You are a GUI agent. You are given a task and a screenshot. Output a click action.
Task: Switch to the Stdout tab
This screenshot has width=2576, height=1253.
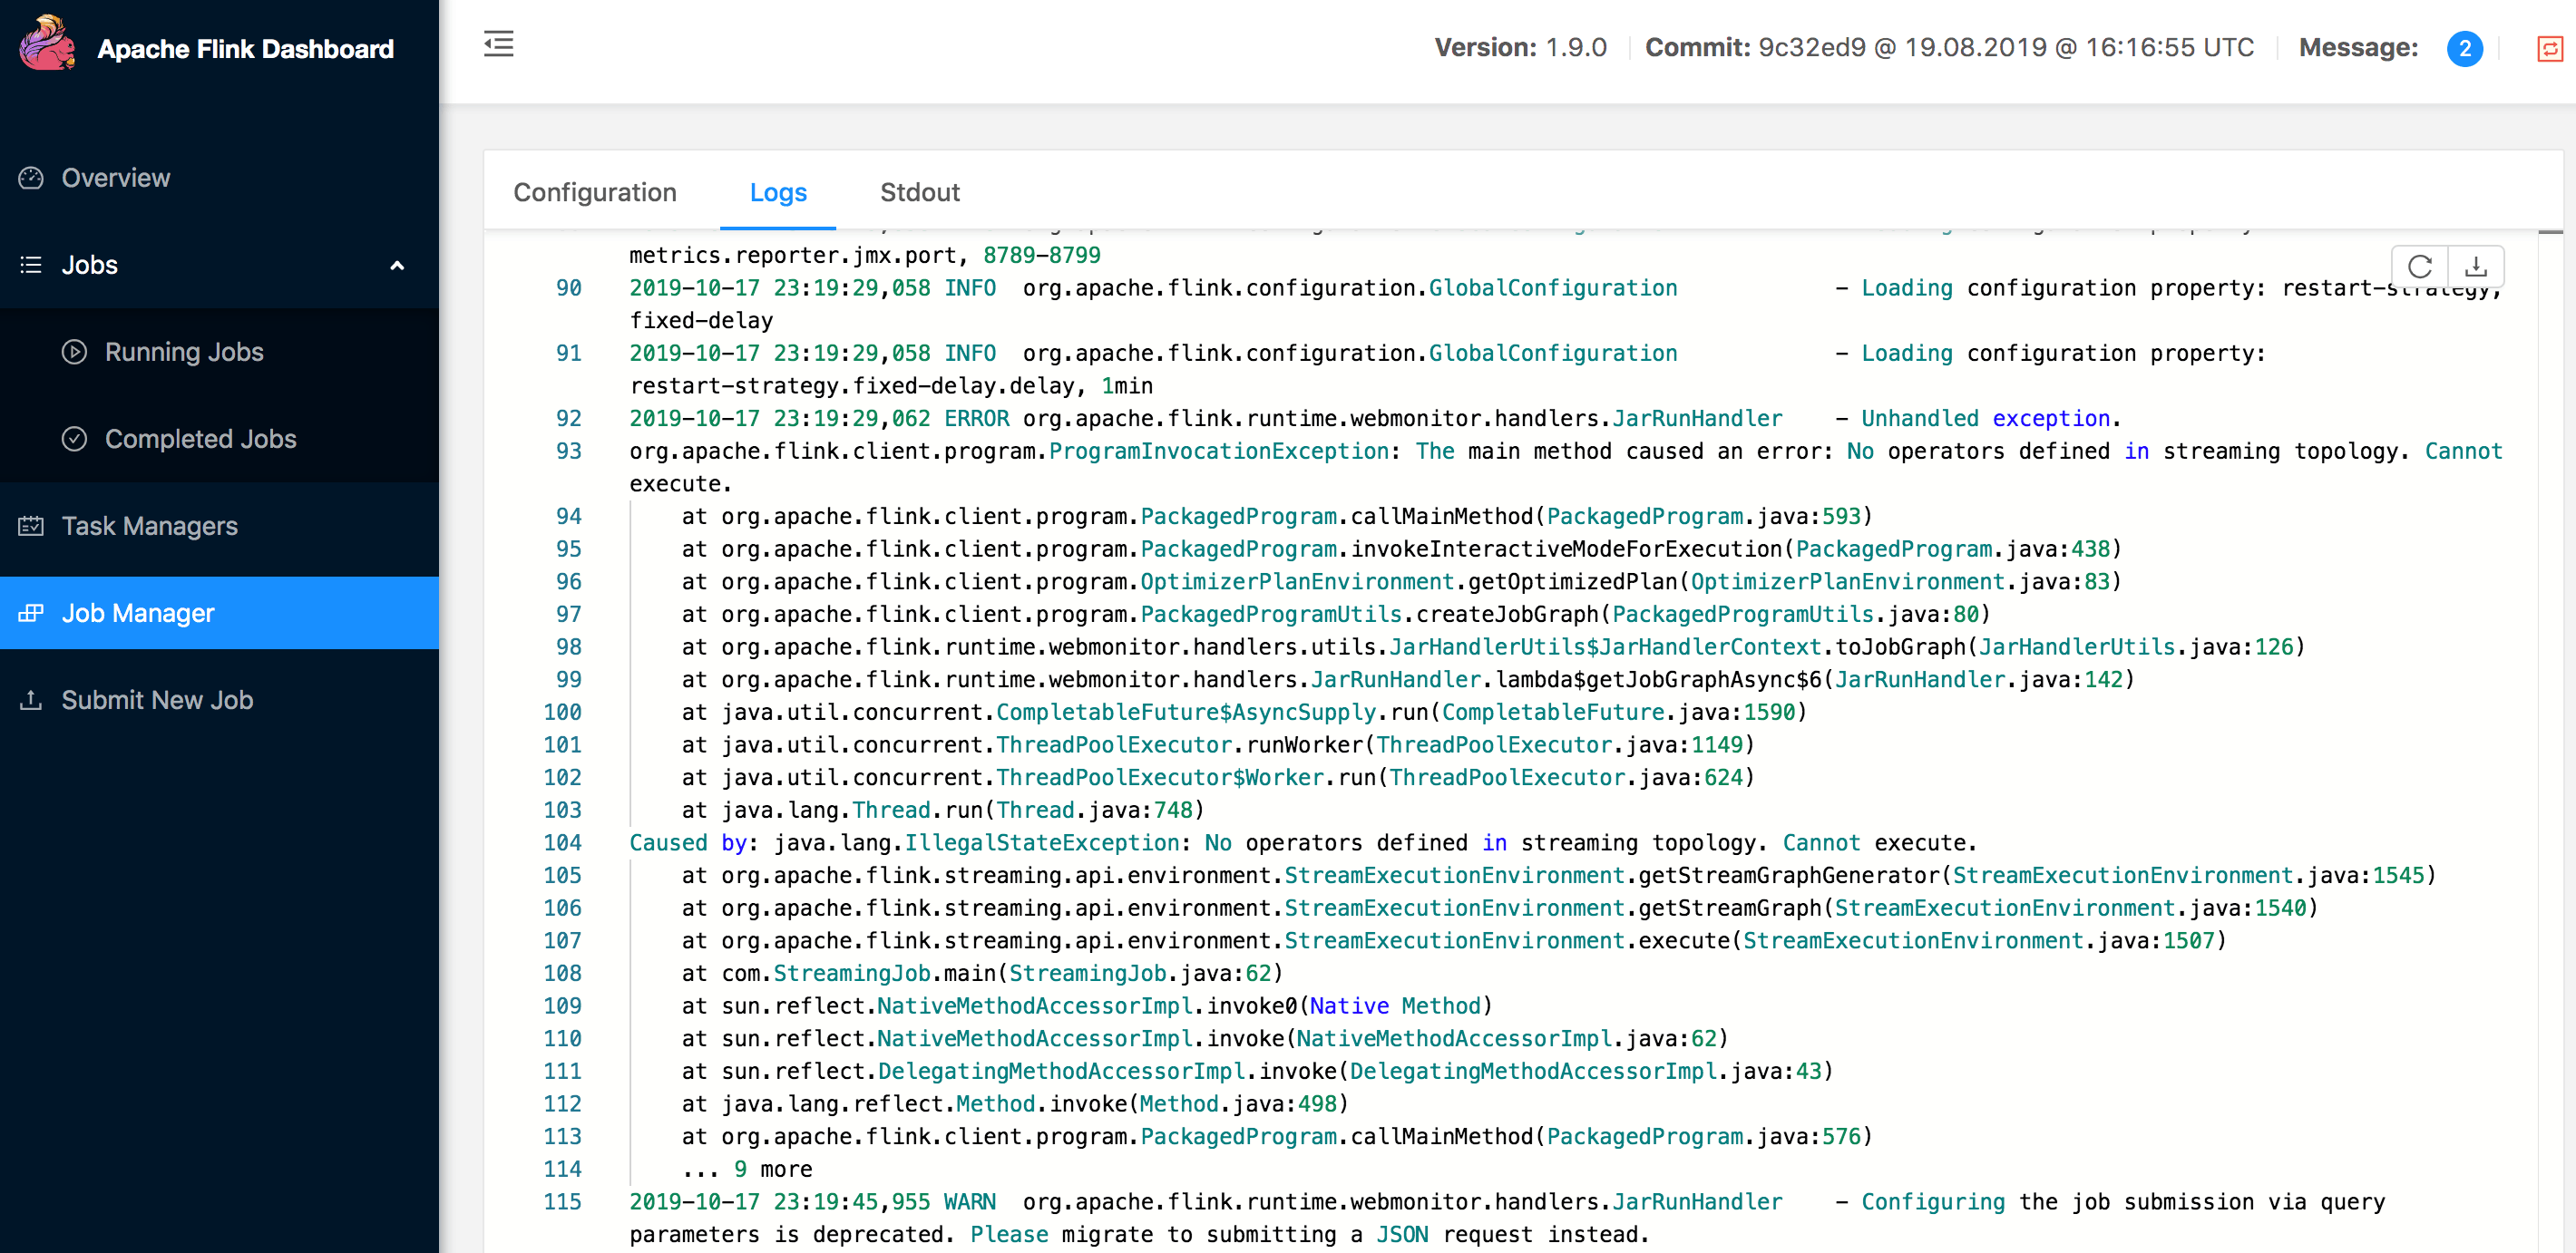[x=920, y=192]
